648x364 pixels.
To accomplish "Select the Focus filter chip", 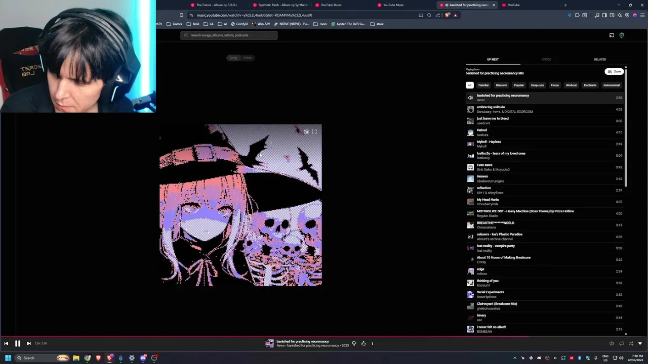I will (x=555, y=85).
